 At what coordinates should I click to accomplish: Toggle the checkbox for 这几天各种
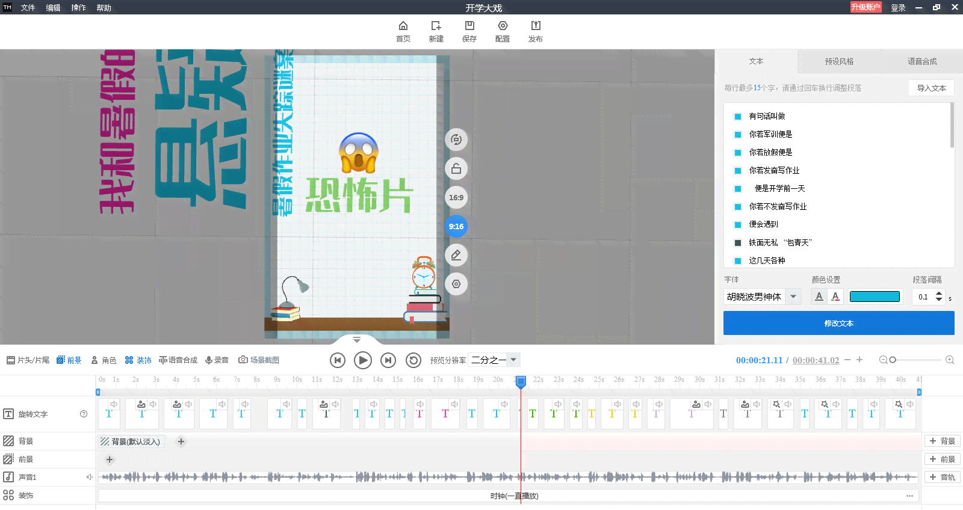(738, 261)
